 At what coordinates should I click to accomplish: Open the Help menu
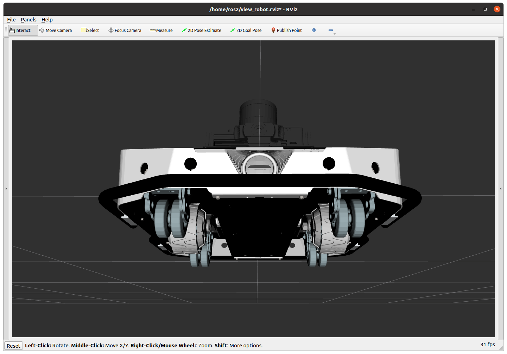[47, 20]
